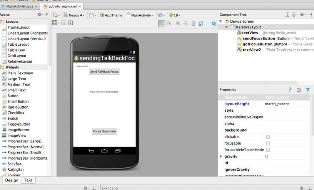Viewport: 314px width, 190px height.
Task: Collapse the RelativeLayout tree node
Action: (x=227, y=27)
